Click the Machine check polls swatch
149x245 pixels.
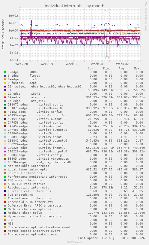coord(5,213)
